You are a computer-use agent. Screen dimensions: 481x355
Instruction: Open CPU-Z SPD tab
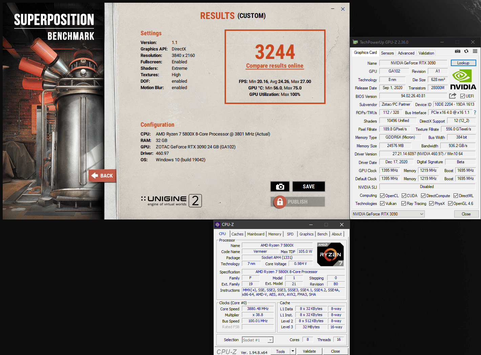[x=290, y=234]
